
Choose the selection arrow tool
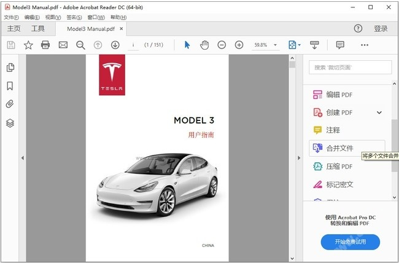[187, 45]
